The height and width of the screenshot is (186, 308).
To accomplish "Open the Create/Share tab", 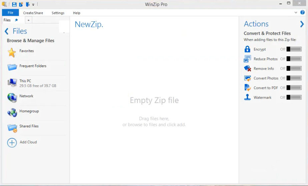I will pos(33,13).
